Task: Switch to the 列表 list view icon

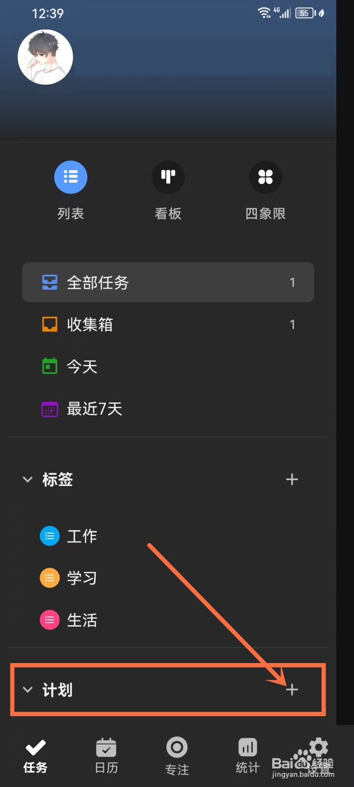Action: 71,177
